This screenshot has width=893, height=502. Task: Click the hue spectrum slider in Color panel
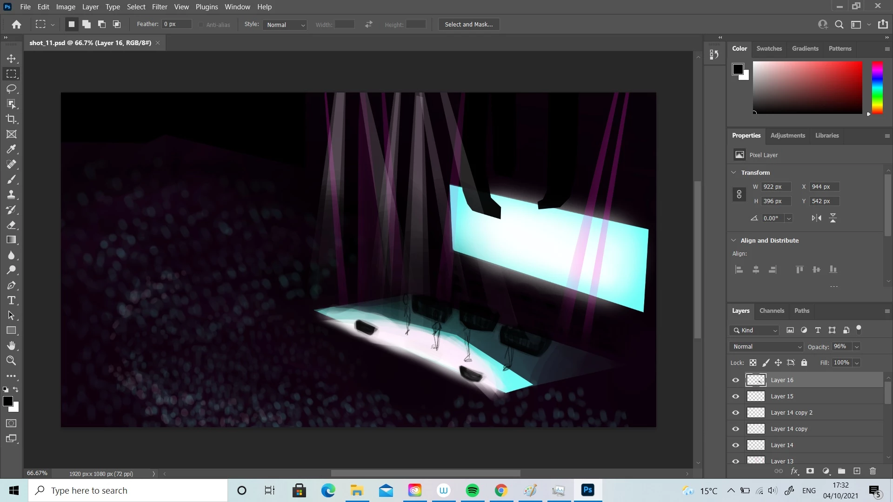coord(877,87)
